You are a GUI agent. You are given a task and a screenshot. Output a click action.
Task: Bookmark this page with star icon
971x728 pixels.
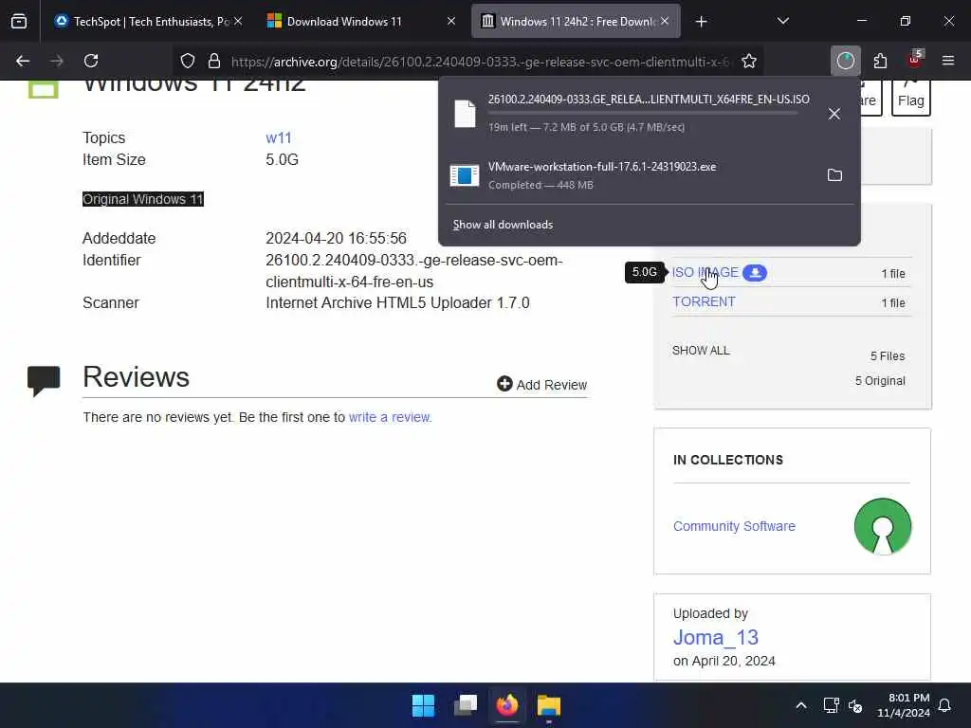749,61
